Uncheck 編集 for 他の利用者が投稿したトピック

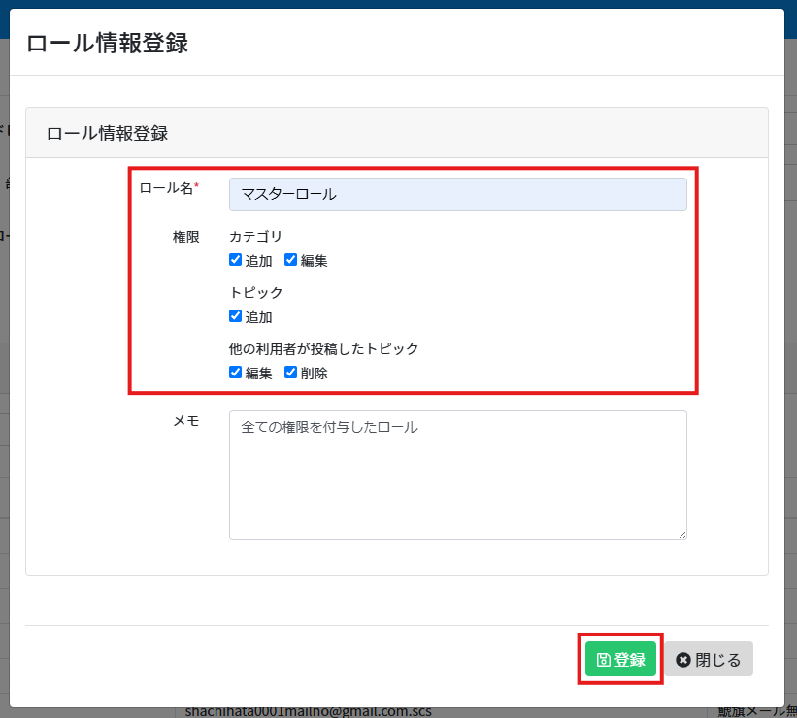click(235, 373)
